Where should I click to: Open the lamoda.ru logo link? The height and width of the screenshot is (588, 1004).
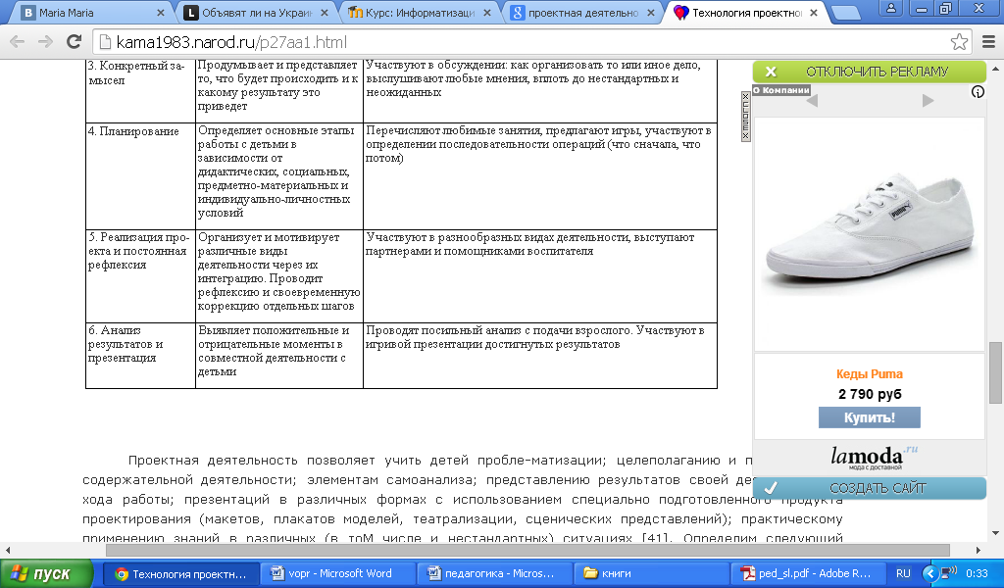874,457
